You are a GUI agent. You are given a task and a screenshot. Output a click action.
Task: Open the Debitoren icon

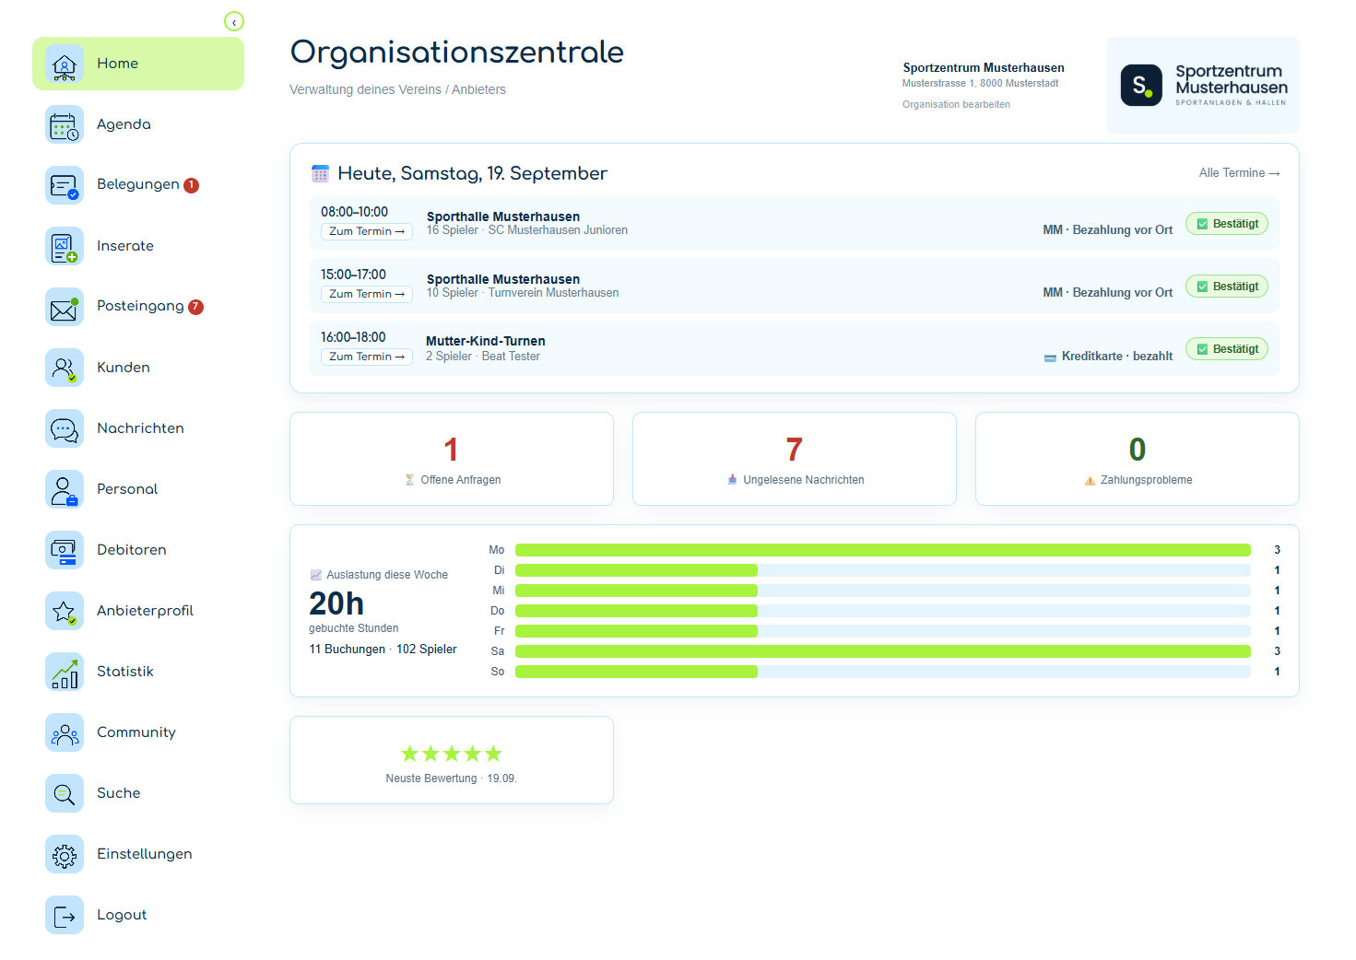coord(65,550)
